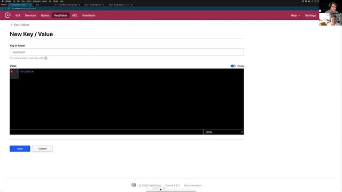Cancel creating the key/value
342x192 pixels.
pos(43,149)
